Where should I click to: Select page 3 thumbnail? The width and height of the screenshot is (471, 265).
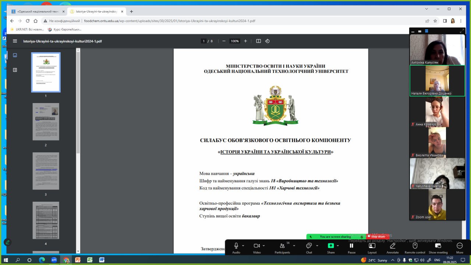[46, 171]
